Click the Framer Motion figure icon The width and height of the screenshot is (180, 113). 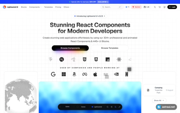(x=73, y=60)
